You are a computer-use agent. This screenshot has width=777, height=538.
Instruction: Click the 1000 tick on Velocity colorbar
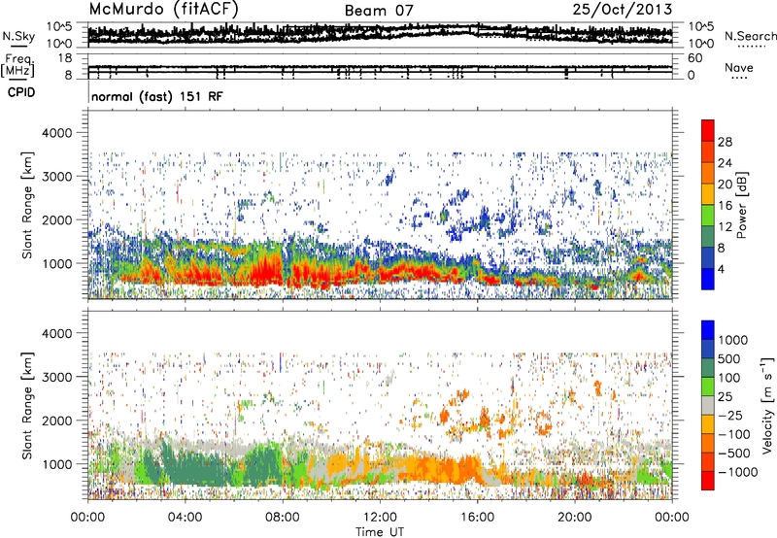click(733, 340)
